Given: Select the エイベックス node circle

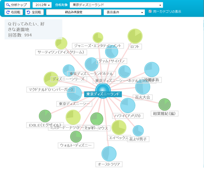Looking at the screenshot, I should [x=119, y=127].
